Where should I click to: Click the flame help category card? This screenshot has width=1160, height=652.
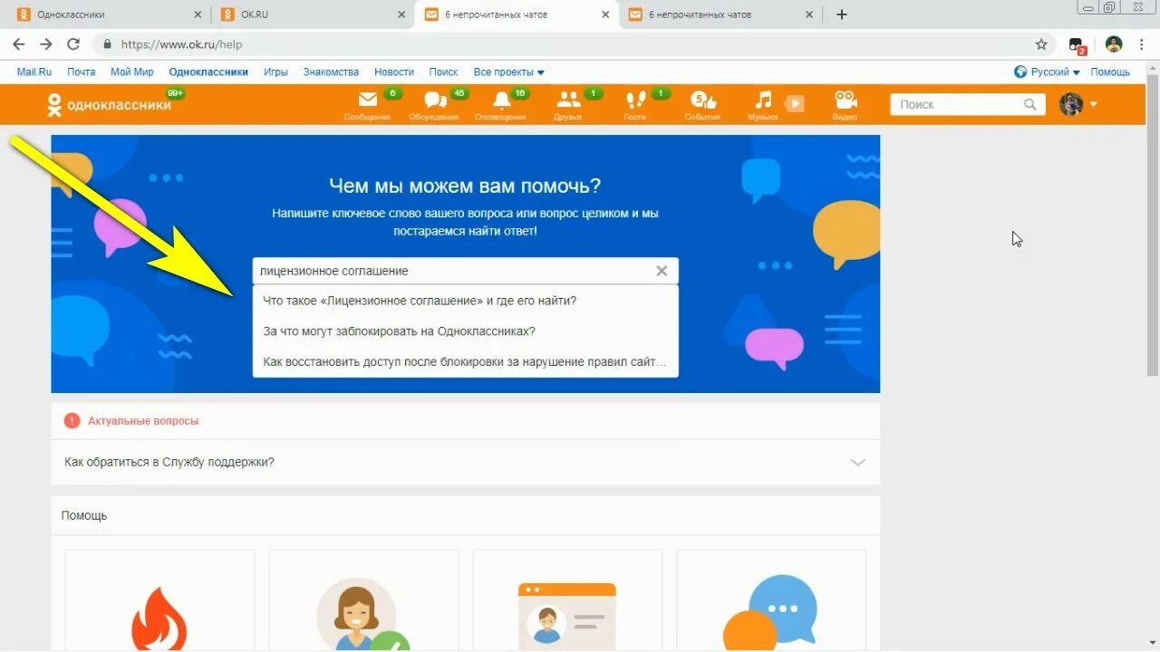tap(159, 600)
